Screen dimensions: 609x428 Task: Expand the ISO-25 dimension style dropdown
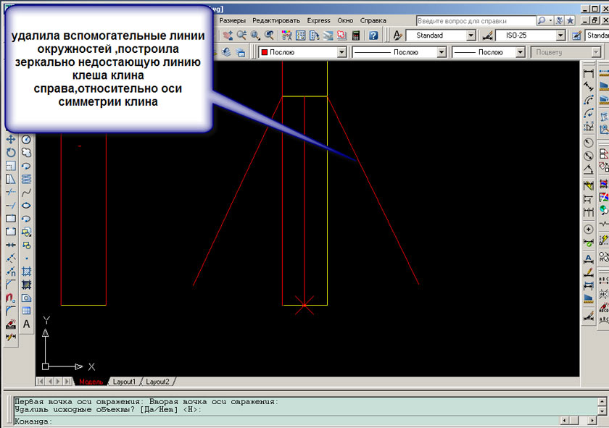(560, 35)
